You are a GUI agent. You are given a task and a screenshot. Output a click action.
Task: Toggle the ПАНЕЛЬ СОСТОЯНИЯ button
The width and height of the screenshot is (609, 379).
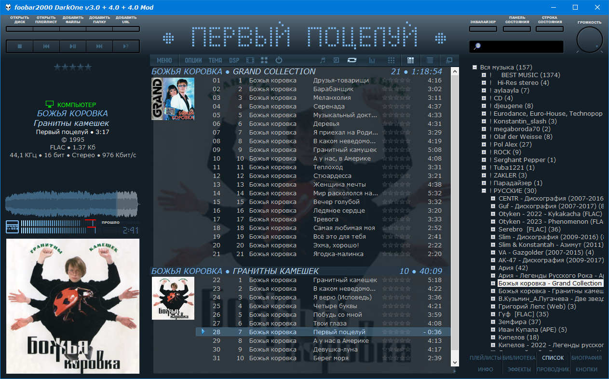(x=516, y=29)
